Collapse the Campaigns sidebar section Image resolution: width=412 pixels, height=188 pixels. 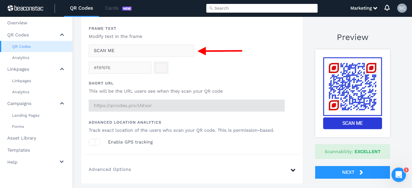pos(62,103)
